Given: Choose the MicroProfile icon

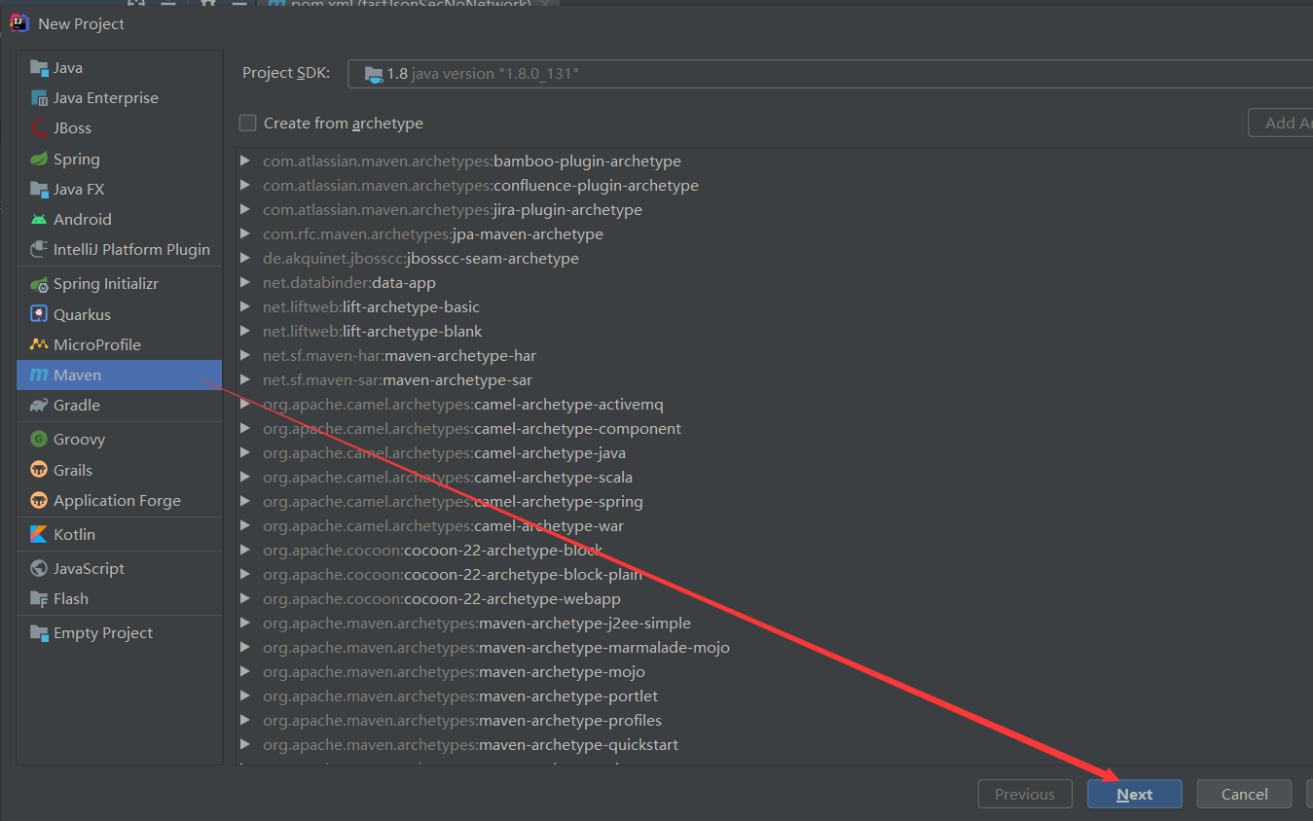Looking at the screenshot, I should [39, 345].
